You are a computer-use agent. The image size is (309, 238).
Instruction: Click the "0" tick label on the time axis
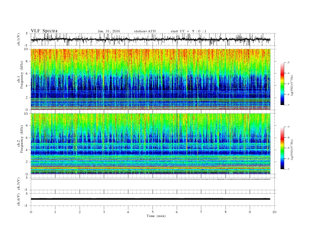[31, 212]
